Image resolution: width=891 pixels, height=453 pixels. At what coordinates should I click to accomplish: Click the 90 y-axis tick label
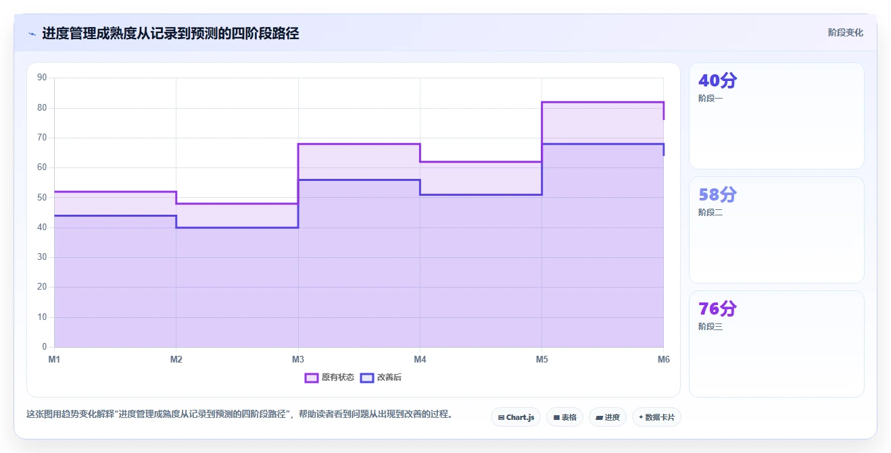pos(42,78)
